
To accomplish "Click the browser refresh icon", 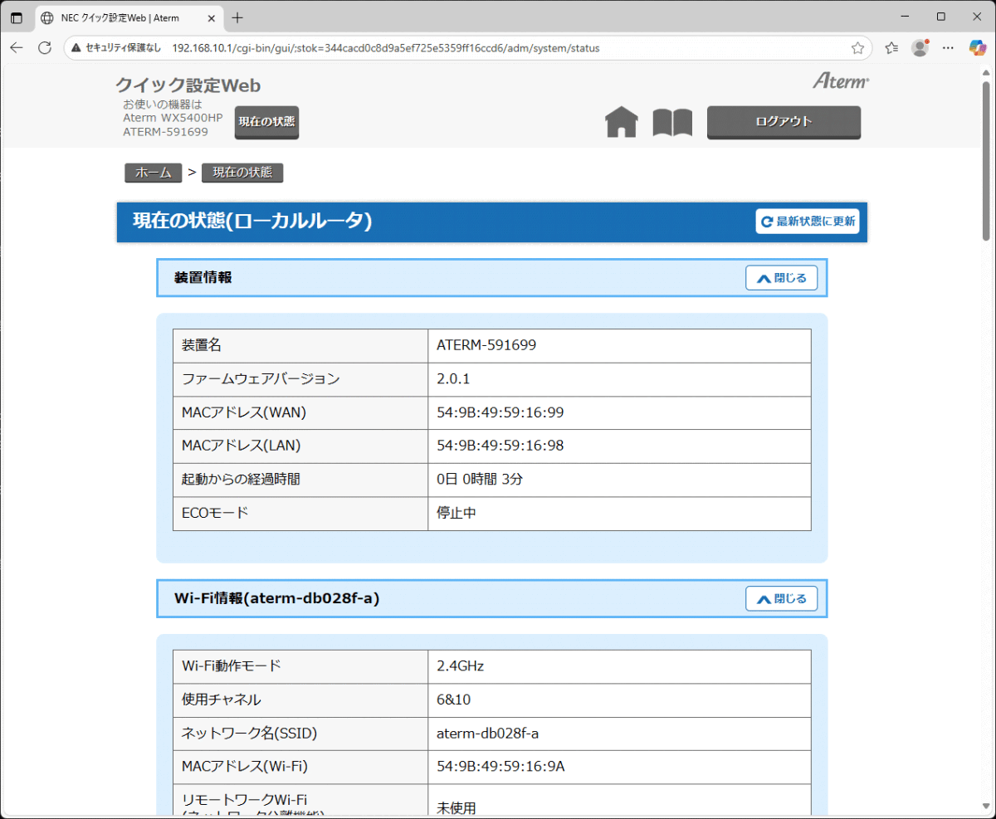I will tap(45, 48).
